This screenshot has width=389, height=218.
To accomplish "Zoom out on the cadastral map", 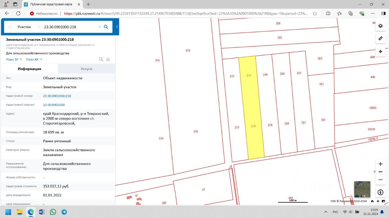I will (380, 180).
